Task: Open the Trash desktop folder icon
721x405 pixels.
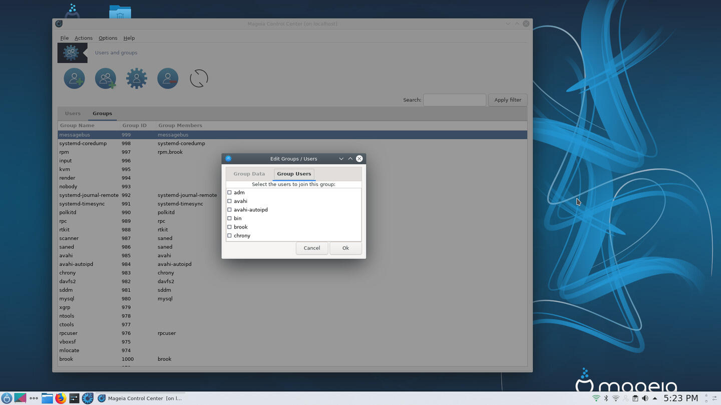Action: click(120, 12)
